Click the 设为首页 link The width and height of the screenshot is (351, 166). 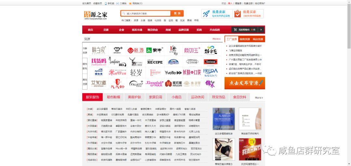[x=87, y=3]
